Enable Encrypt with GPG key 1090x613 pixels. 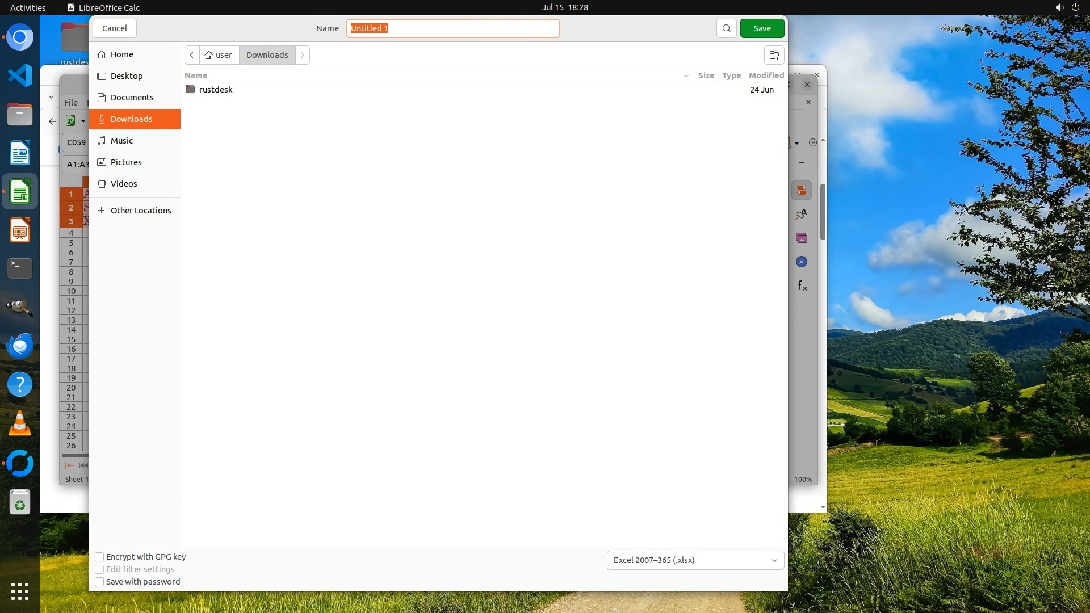click(x=99, y=557)
